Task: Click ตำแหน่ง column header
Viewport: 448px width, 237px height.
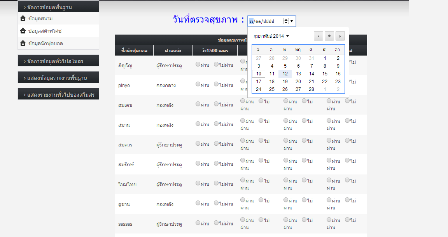Action: (x=173, y=51)
